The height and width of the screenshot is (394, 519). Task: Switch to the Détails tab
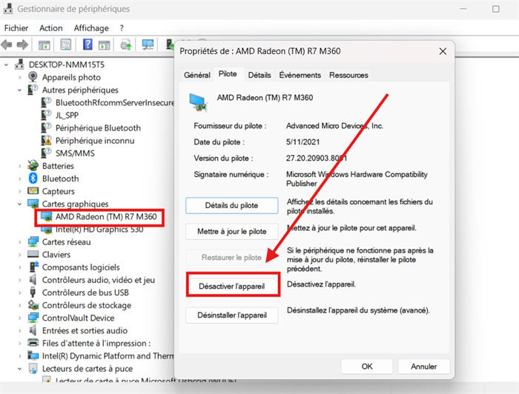click(x=259, y=75)
